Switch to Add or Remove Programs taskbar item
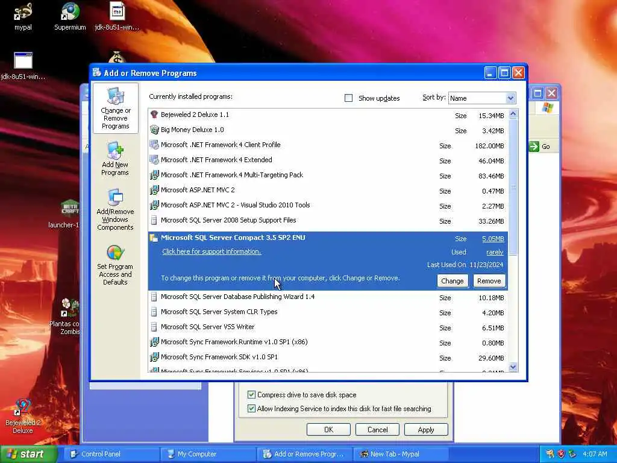Screen dimensions: 617x463 (x=304, y=454)
